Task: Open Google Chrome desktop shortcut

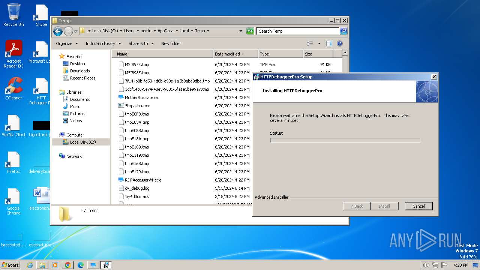Action: 13,201
